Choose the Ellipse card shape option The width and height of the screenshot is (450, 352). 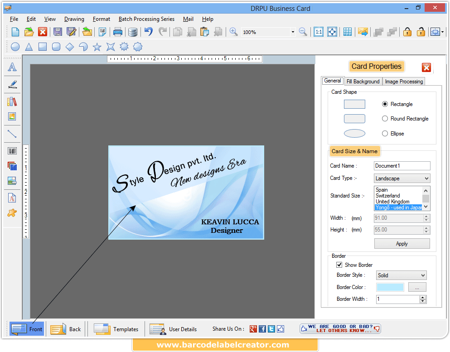[x=385, y=133]
